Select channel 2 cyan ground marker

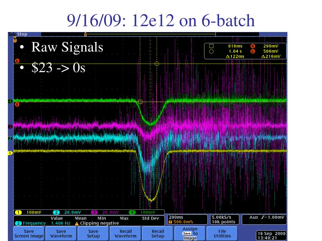(x=10, y=138)
